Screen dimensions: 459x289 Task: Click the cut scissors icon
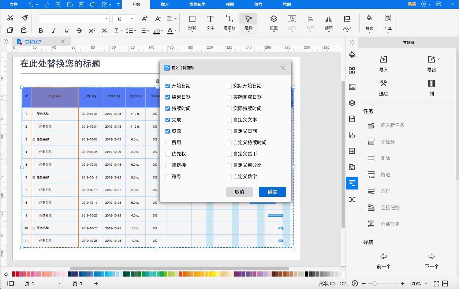10,18
